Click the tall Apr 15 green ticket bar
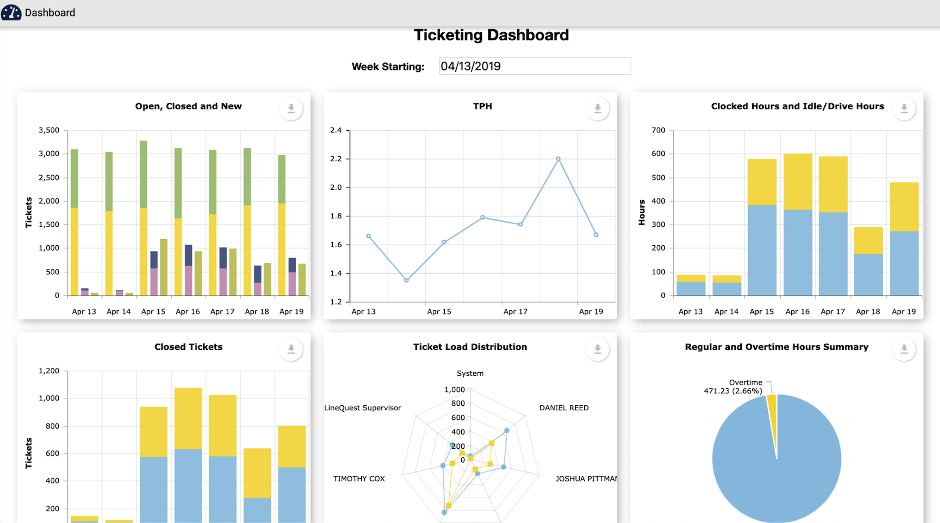Image resolution: width=940 pixels, height=523 pixels. 143,174
